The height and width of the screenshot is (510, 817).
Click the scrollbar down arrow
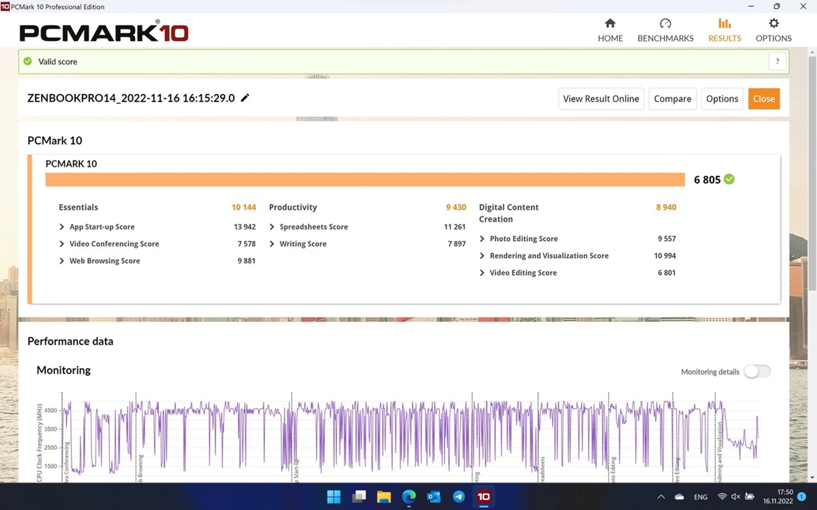coord(812,478)
